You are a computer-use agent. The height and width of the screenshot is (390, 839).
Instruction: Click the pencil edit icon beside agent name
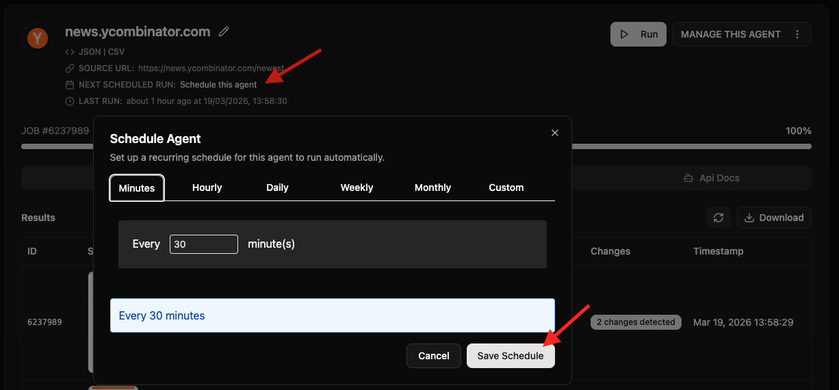[224, 31]
